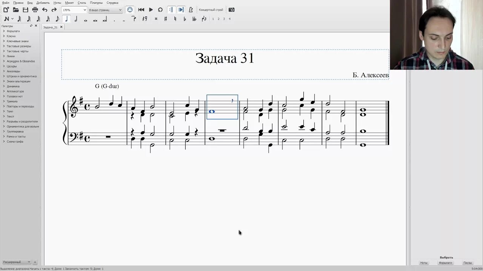483x271 pixels.
Task: Toggle the metronome icon
Action: [x=191, y=10]
